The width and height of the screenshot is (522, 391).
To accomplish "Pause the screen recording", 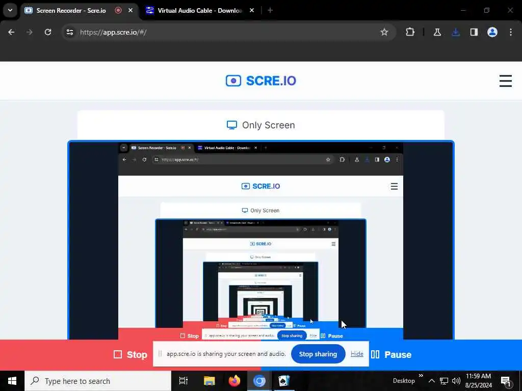I will 391,354.
